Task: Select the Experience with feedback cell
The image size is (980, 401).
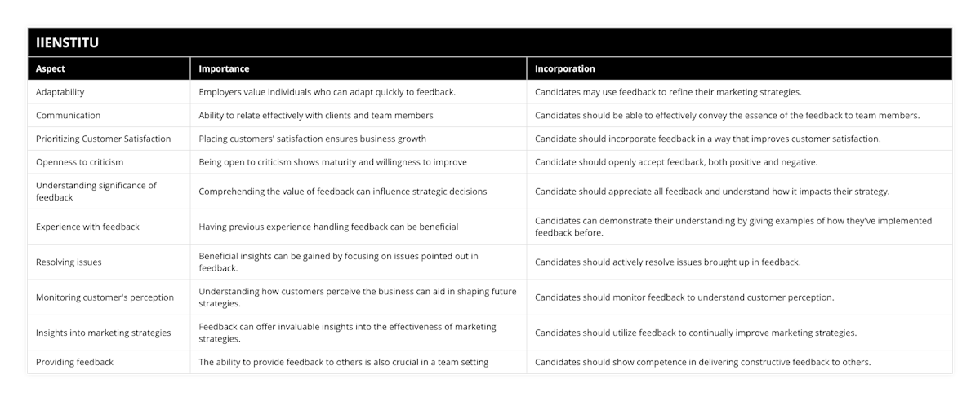Action: (87, 227)
